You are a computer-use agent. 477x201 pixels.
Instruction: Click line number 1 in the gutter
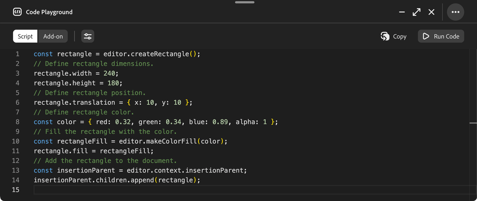pos(17,54)
